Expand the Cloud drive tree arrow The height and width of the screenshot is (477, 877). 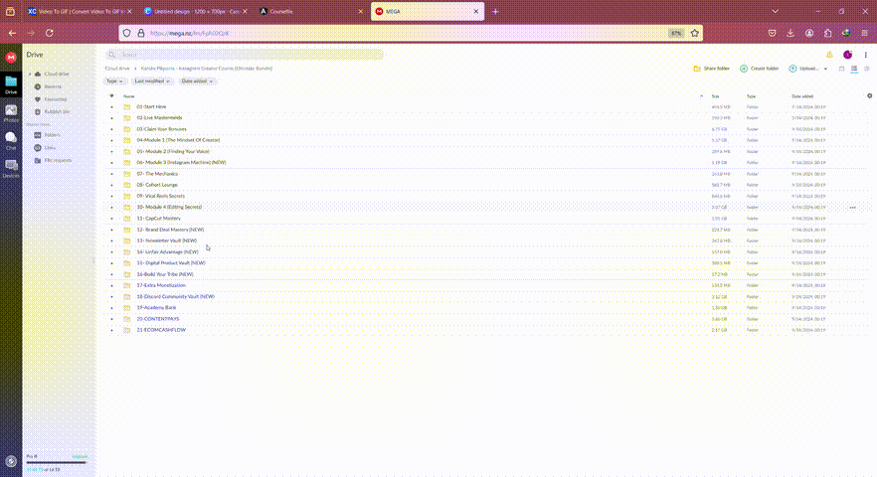click(30, 74)
